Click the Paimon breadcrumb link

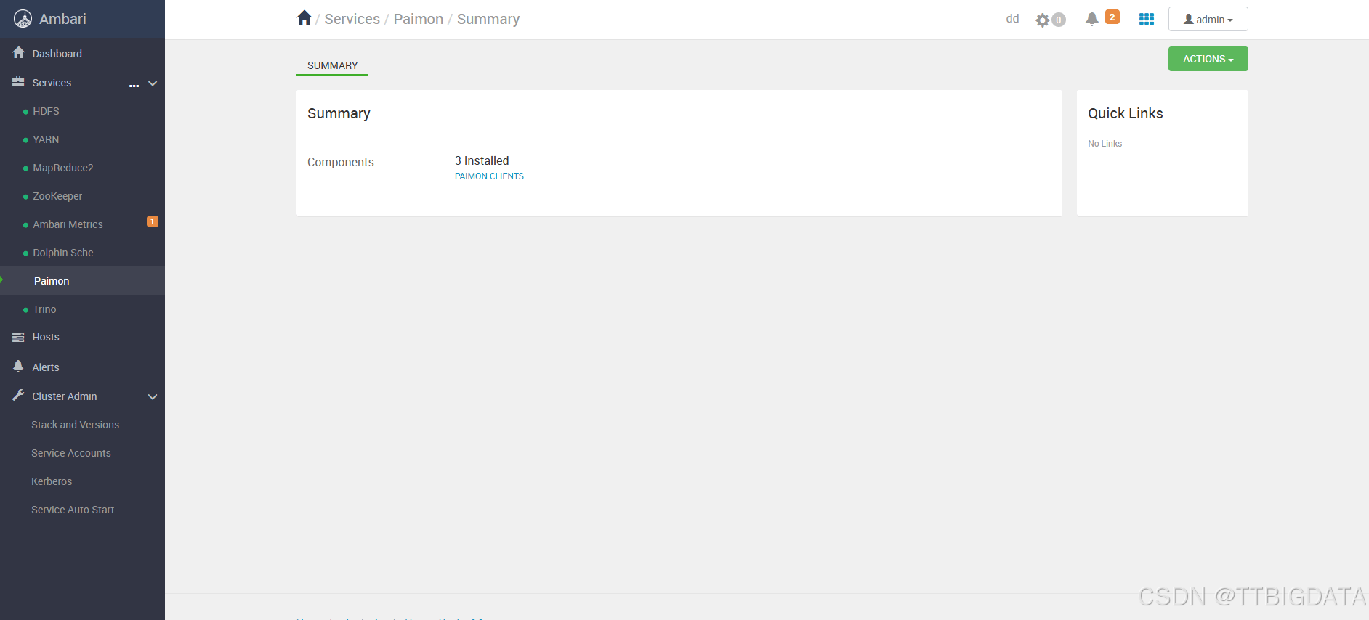[418, 19]
